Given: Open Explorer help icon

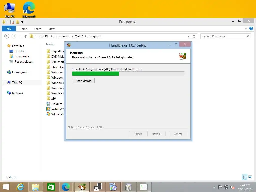Looking at the screenshot, I should point(251,28).
